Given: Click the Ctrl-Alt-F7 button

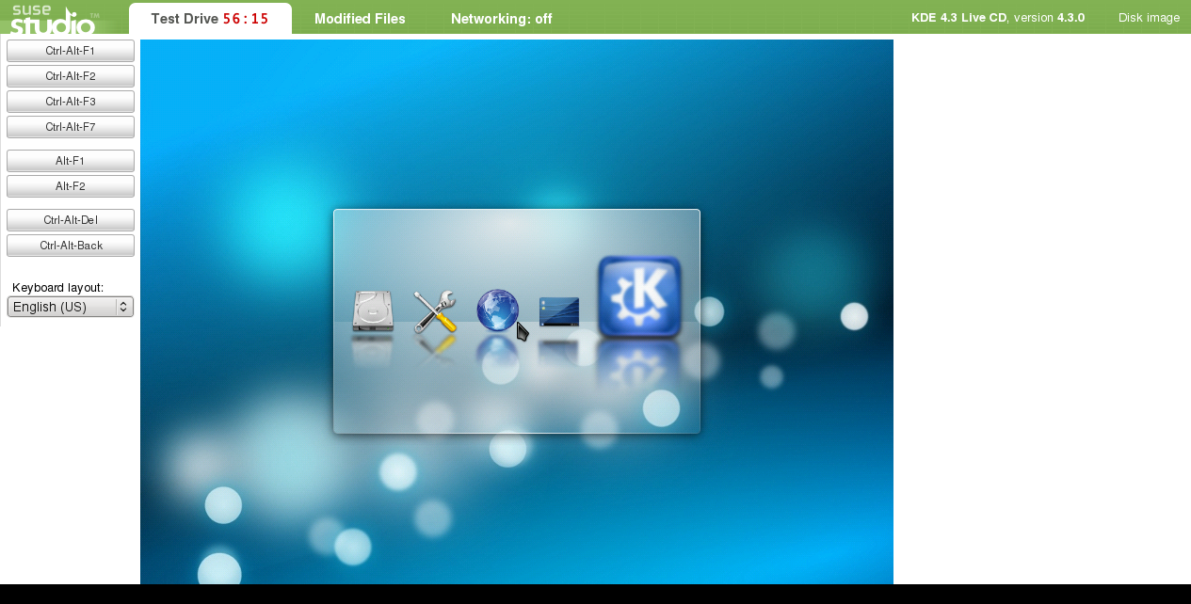Looking at the screenshot, I should (x=71, y=127).
